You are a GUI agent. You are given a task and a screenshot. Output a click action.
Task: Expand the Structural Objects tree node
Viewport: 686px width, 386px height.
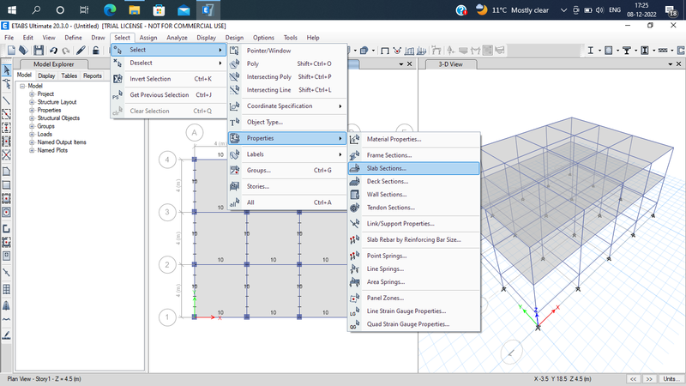32,118
